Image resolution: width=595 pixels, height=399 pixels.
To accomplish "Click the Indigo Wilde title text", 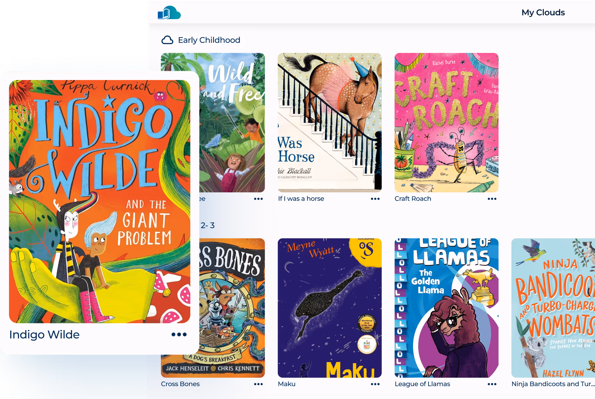I will pyautogui.click(x=45, y=335).
